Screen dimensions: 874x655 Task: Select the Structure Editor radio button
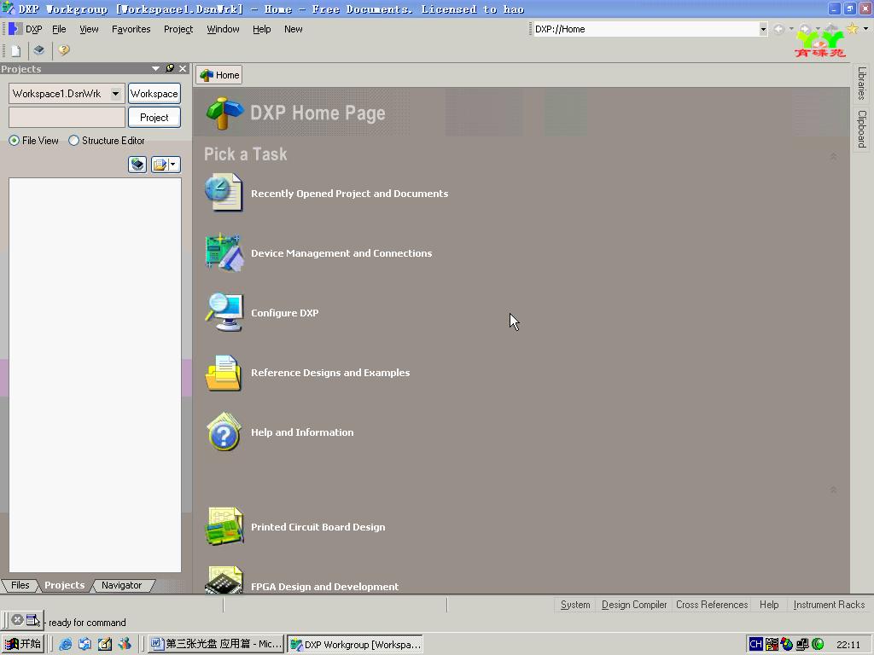(73, 141)
